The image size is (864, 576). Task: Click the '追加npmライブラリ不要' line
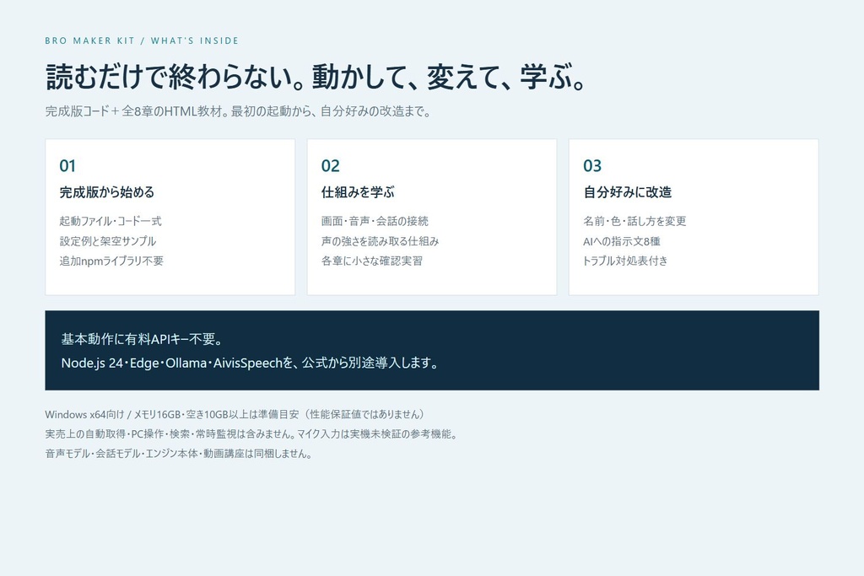111,261
